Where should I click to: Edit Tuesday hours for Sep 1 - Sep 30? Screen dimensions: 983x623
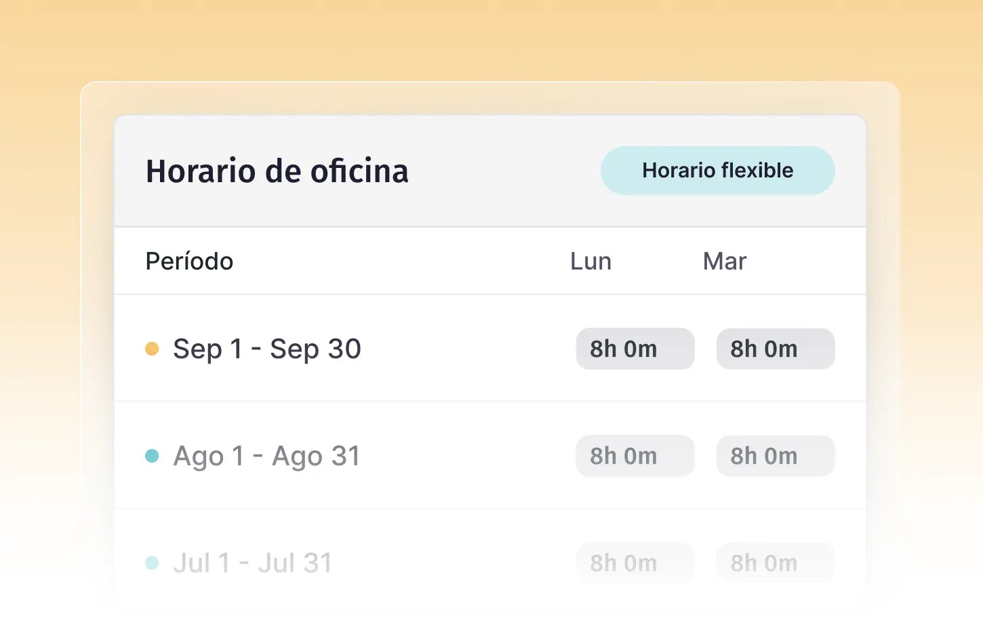tap(775, 349)
